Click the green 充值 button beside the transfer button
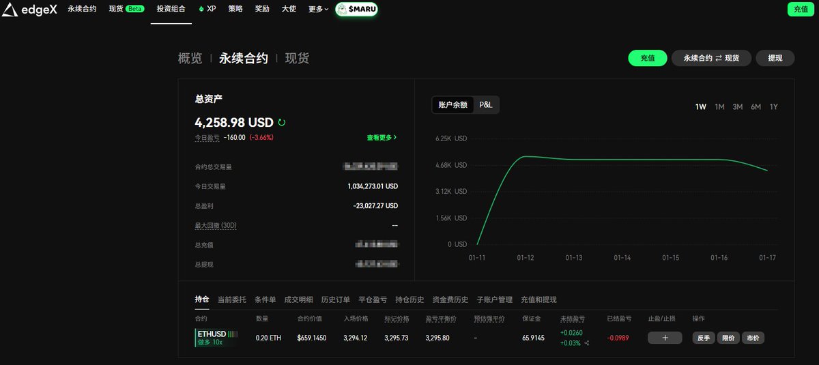 [648, 58]
